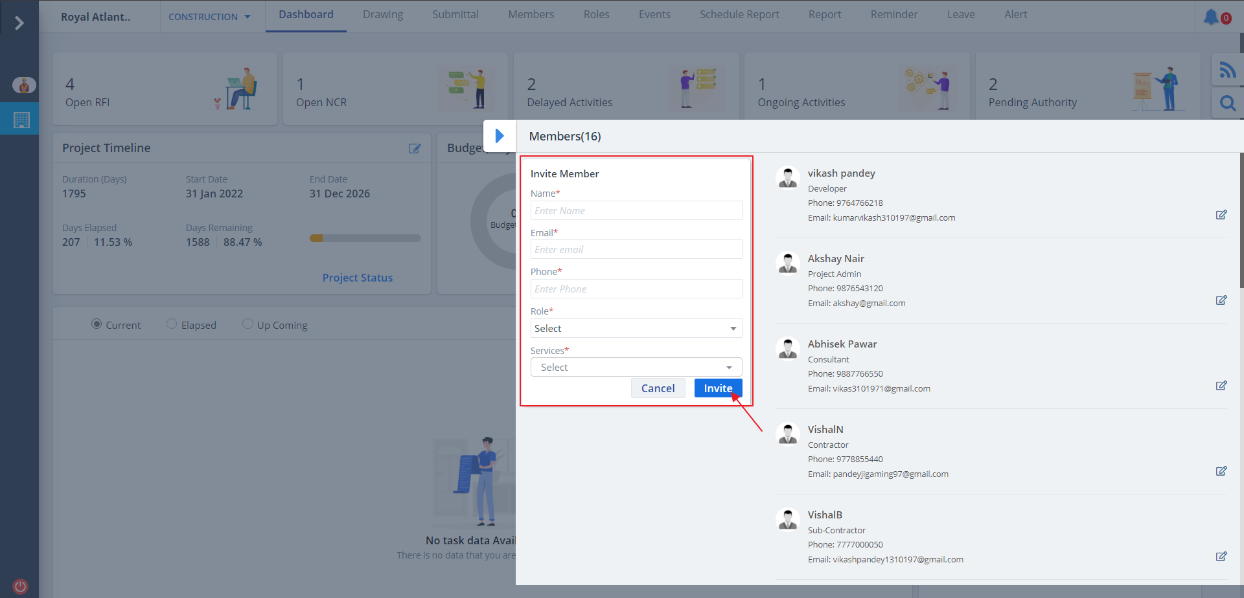Image resolution: width=1244 pixels, height=598 pixels.
Task: Edit the Project Timeline
Action: [415, 148]
